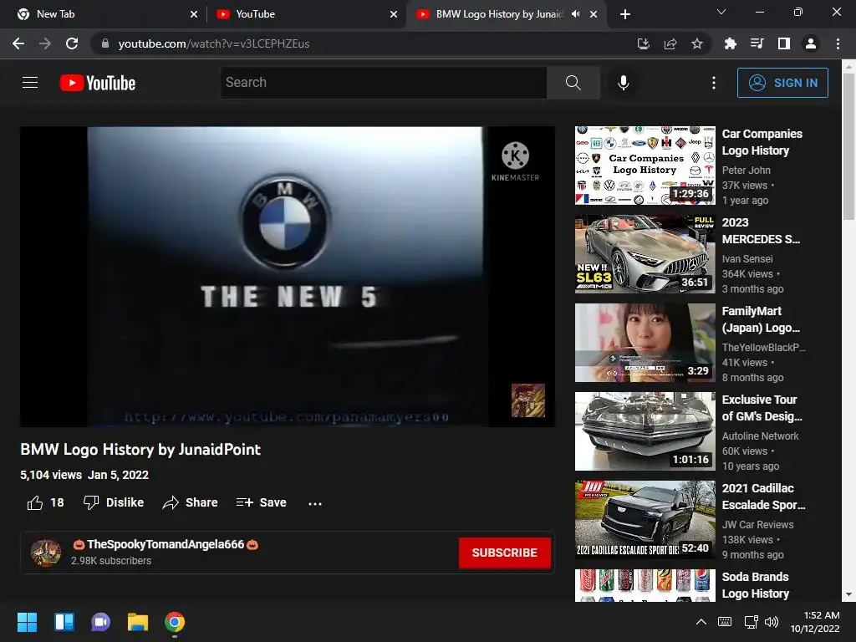Open TheSpookyTomandAngela666 channel name link
This screenshot has height=642, width=856.
coord(166,544)
